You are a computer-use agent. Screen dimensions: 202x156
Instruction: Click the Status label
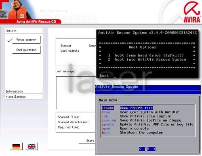click(66, 46)
